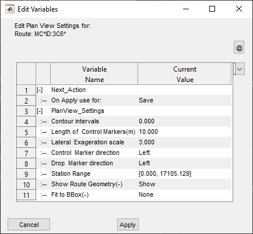Open the dropdown arrow beside the table
Viewport: 253px width, 234px height.
tap(240, 69)
